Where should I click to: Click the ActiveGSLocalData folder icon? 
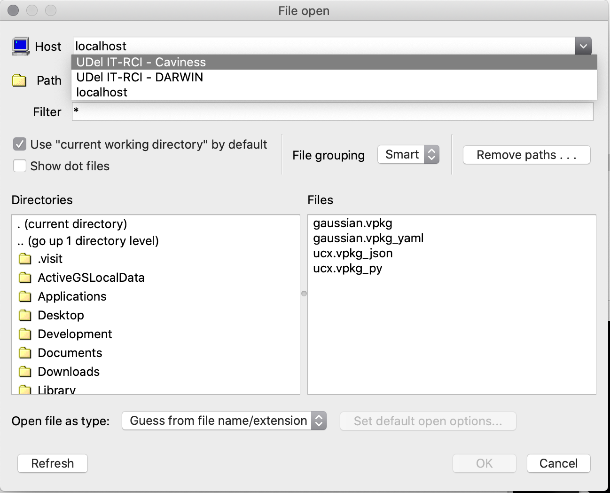(x=25, y=278)
